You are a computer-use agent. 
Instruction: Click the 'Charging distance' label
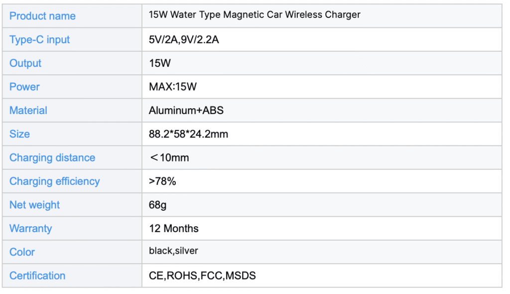pyautogui.click(x=52, y=158)
